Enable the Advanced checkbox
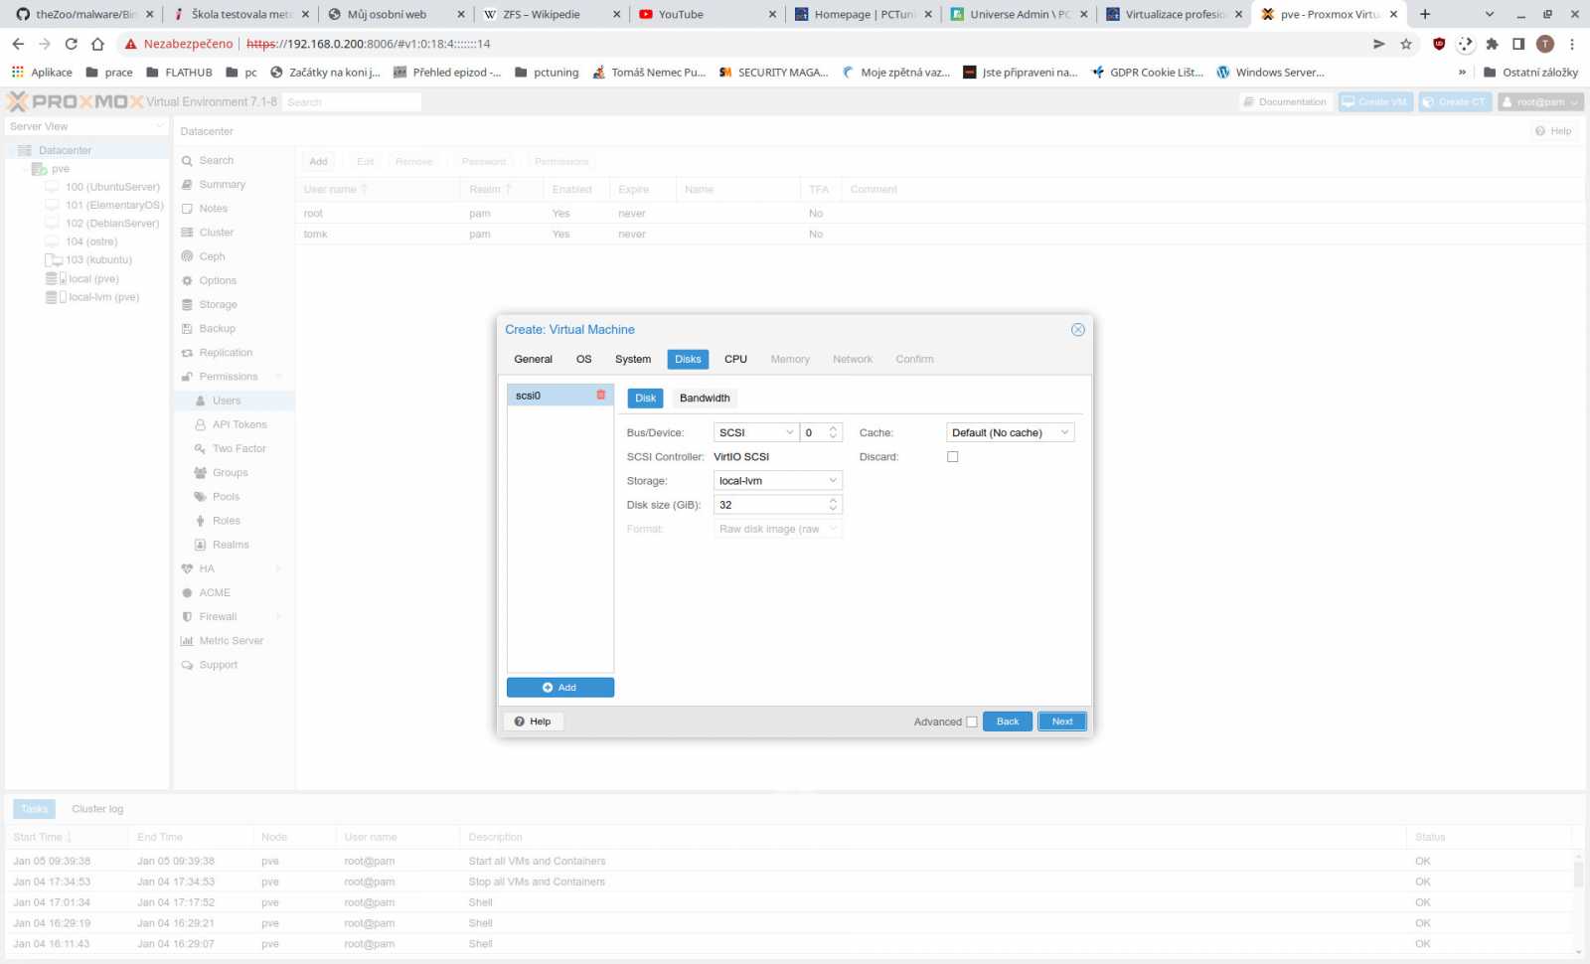Viewport: 1590px width, 964px height. tap(972, 722)
